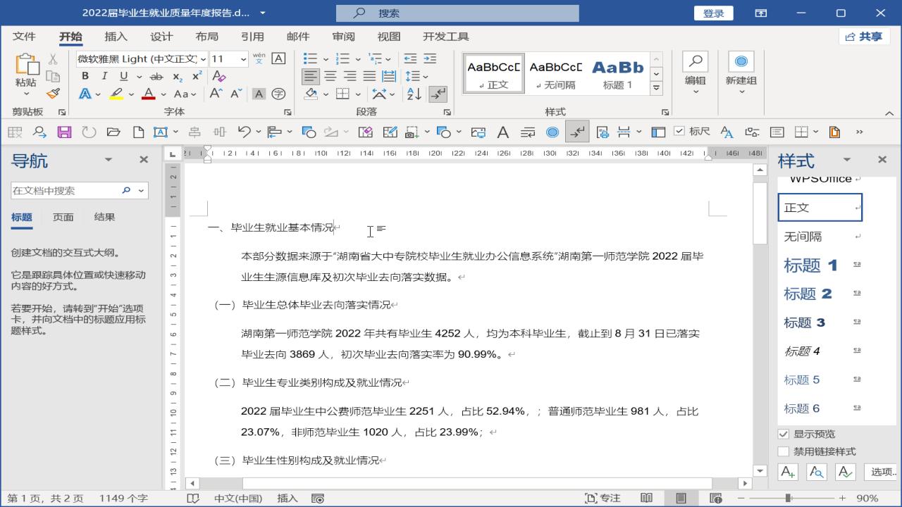Toggle left alignment button
Screen dimensions: 902x507
tap(310, 76)
